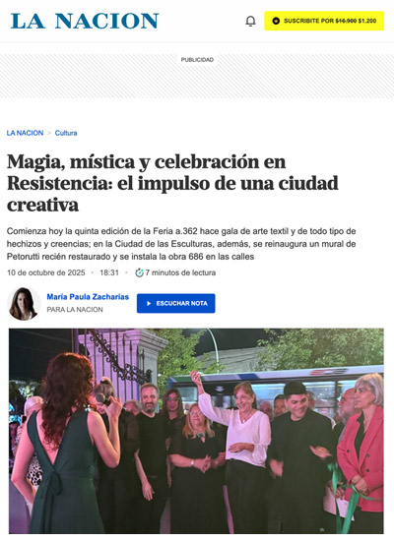This screenshot has width=394, height=542.
Task: Select the LA NACION breadcrumb link
Action: [25, 133]
